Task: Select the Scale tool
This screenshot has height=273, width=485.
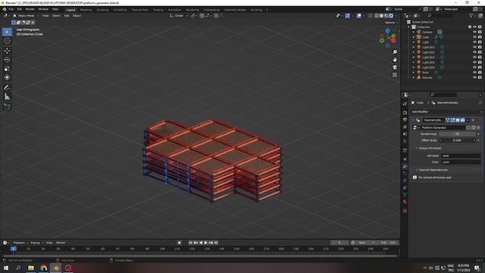Action: pos(7,69)
